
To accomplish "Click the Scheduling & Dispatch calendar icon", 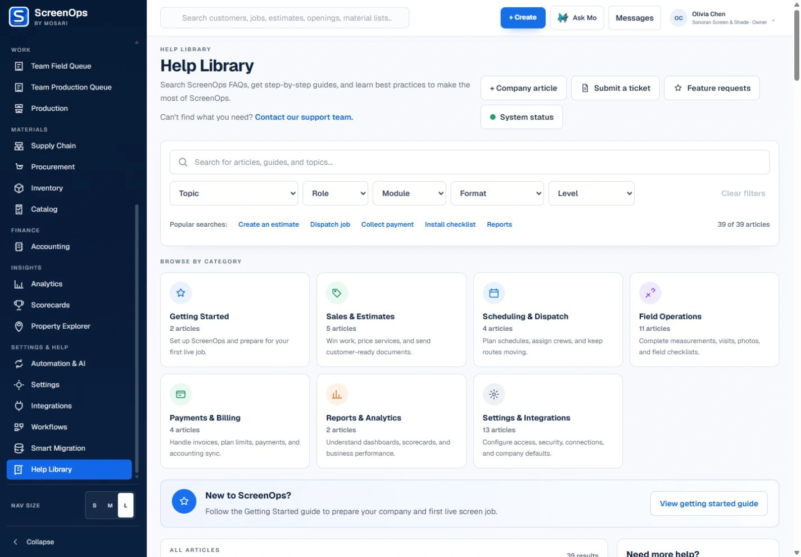I will pyautogui.click(x=494, y=293).
